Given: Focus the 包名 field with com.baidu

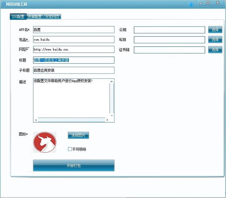Looking at the screenshot, I should click(74, 40).
